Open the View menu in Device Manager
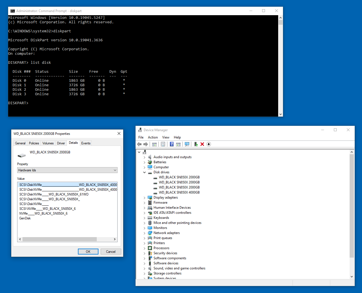The height and width of the screenshot is (293, 362). [166, 137]
